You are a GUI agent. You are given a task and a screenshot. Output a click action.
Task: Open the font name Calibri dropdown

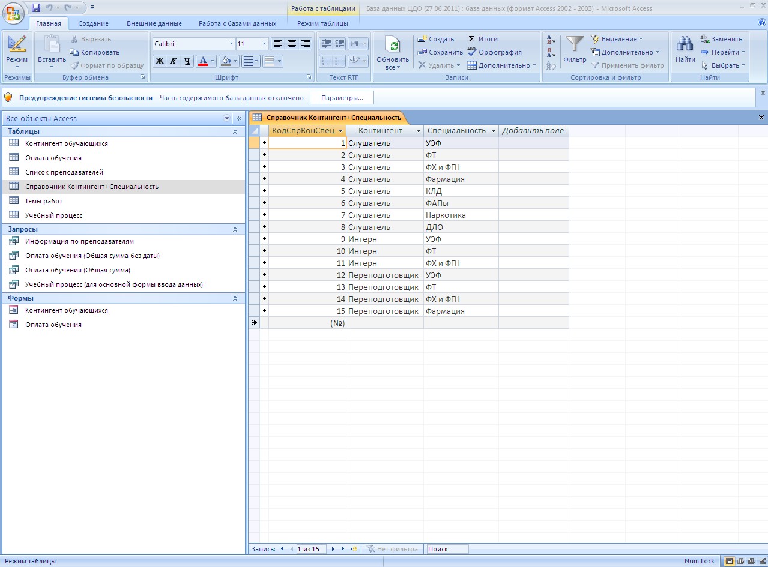click(x=231, y=44)
